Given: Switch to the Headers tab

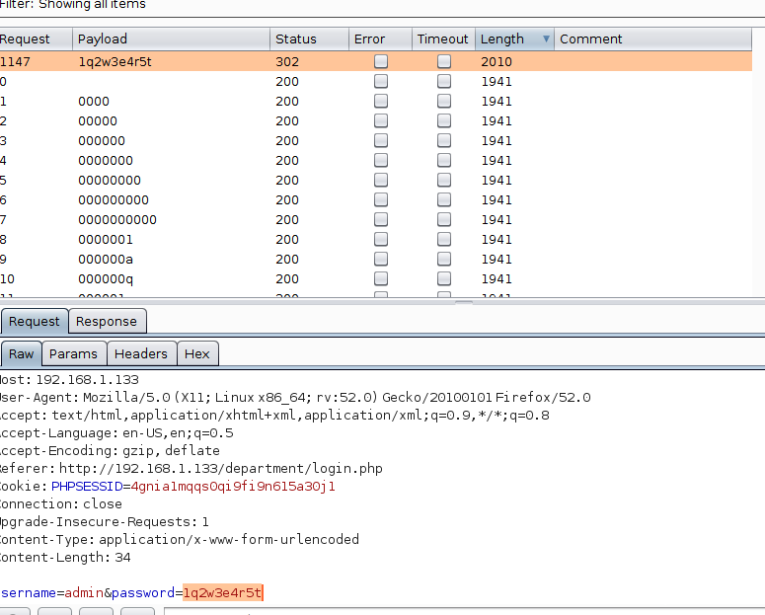Looking at the screenshot, I should tap(140, 353).
